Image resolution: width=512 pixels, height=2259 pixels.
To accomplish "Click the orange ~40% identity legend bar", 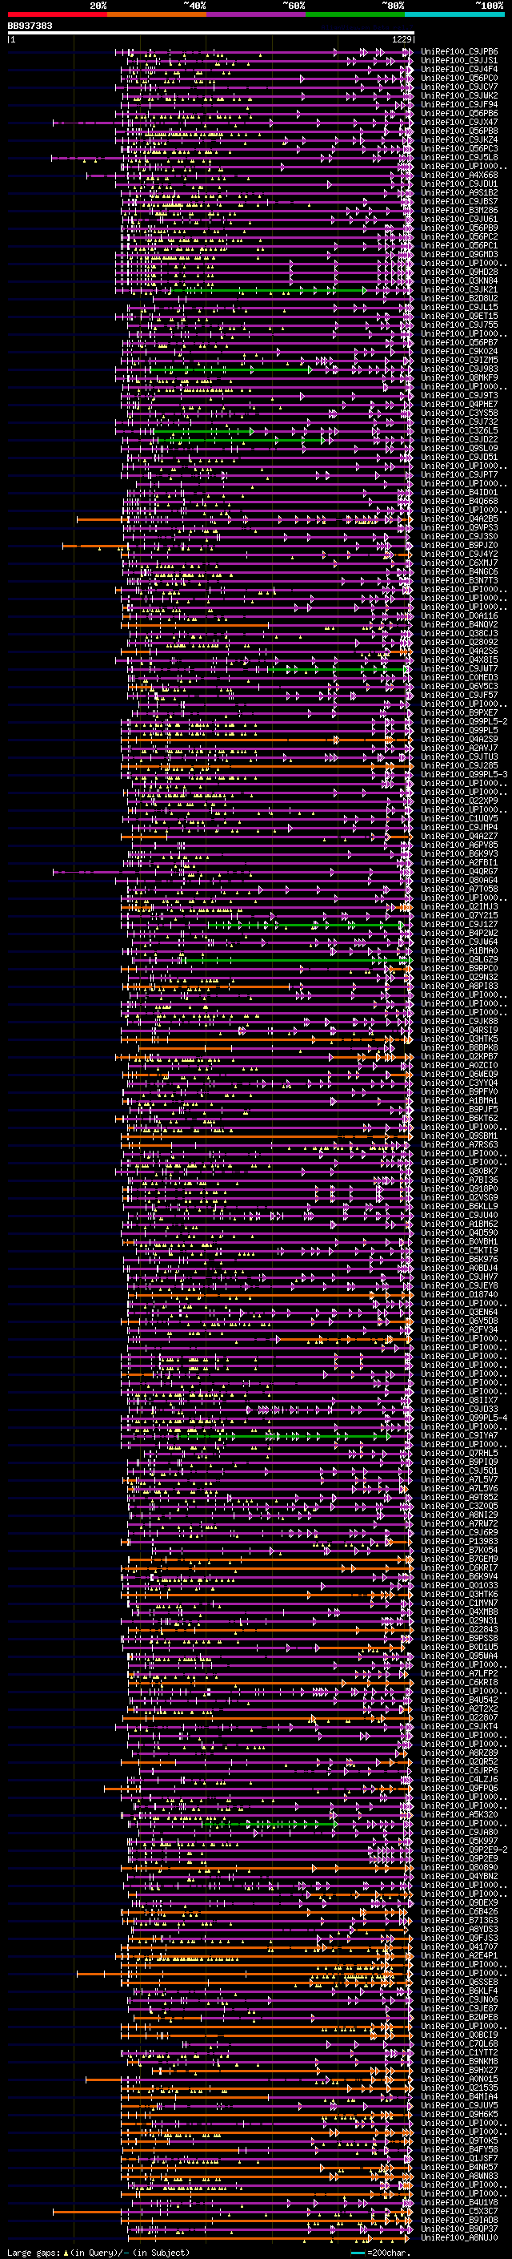I will tap(157, 14).
